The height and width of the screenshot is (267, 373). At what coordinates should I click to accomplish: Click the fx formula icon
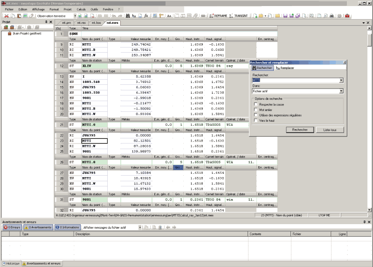tap(146, 16)
